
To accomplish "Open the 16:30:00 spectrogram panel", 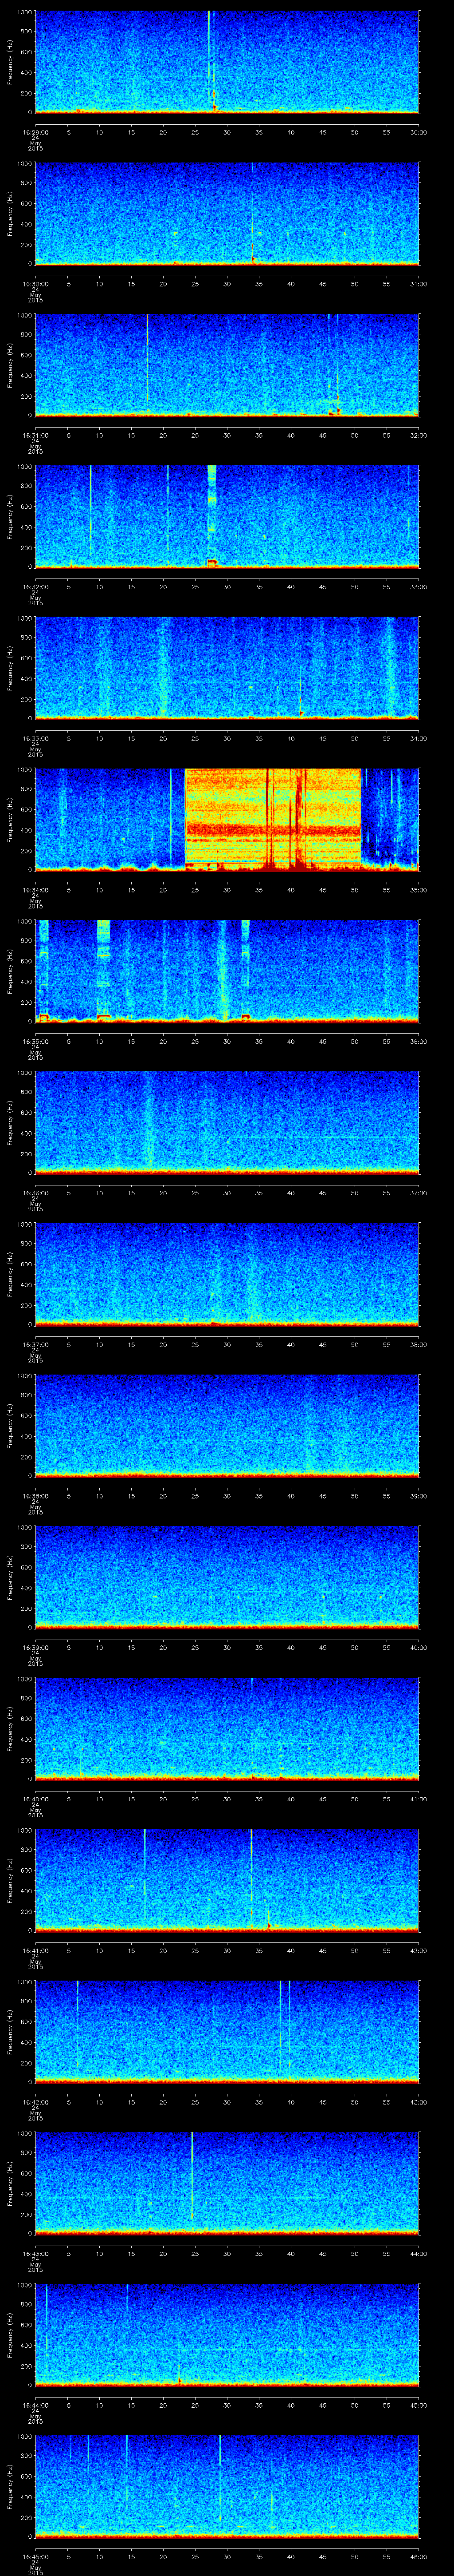I will pos(227,213).
